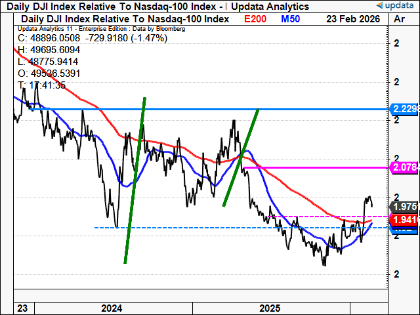Click the 2024 label on time axis

[112, 308]
